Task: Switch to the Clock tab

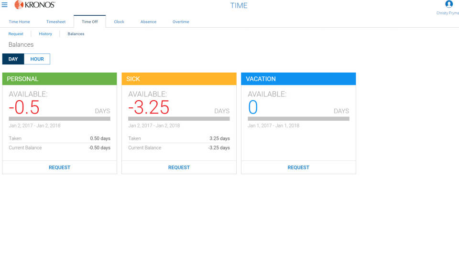Action: [x=119, y=21]
